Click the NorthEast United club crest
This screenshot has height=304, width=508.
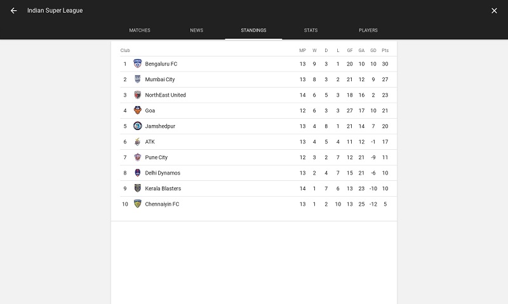(x=138, y=95)
